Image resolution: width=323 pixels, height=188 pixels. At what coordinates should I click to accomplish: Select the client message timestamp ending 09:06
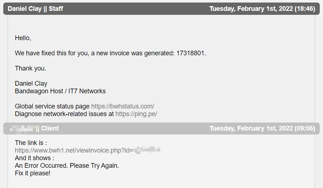[262, 128]
